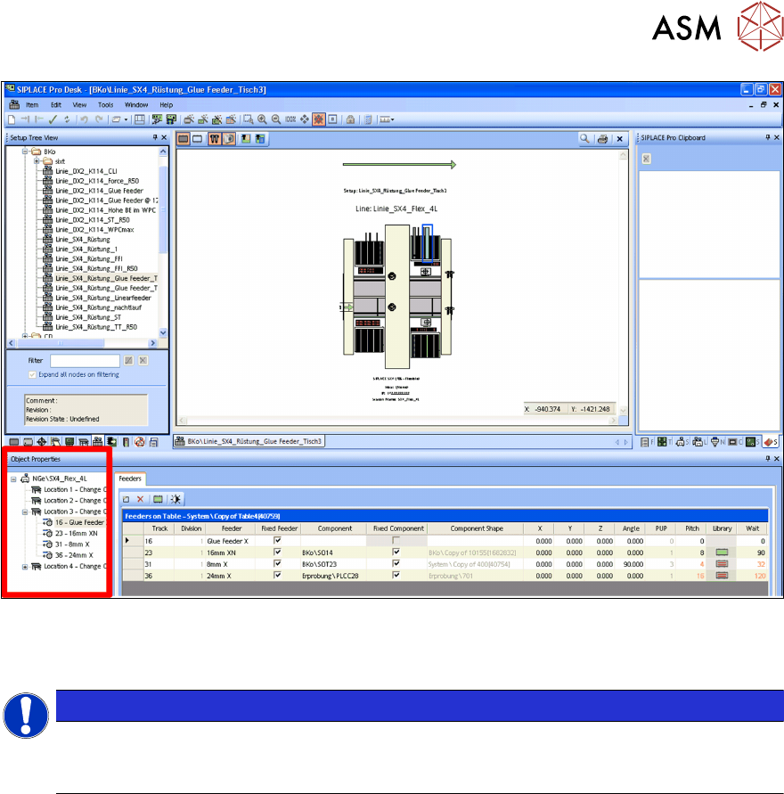Close the viewer with the X icon

(619, 139)
